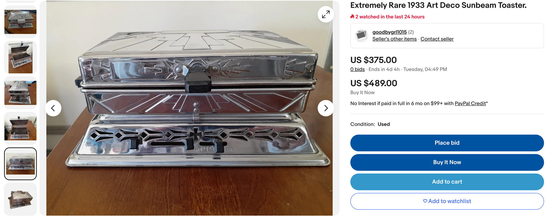This screenshot has height=217, width=560.
Task: Click Contact seller link
Action: pyautogui.click(x=437, y=39)
